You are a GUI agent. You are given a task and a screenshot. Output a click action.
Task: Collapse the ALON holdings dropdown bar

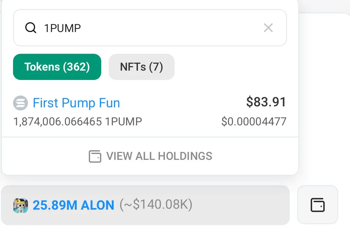[x=242, y=205]
